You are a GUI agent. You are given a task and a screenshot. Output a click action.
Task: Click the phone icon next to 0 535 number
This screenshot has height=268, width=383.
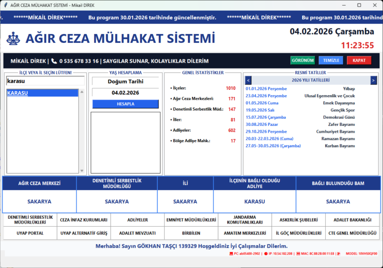pos(54,61)
